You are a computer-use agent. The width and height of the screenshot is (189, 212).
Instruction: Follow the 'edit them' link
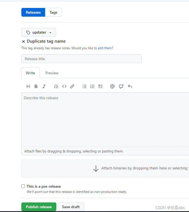(x=105, y=48)
